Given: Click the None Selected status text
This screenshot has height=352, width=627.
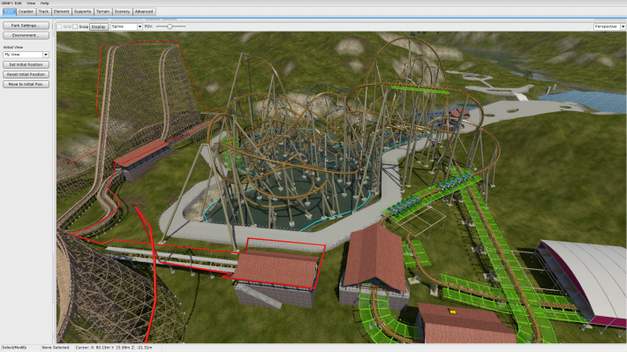Looking at the screenshot, I should pyautogui.click(x=56, y=348).
